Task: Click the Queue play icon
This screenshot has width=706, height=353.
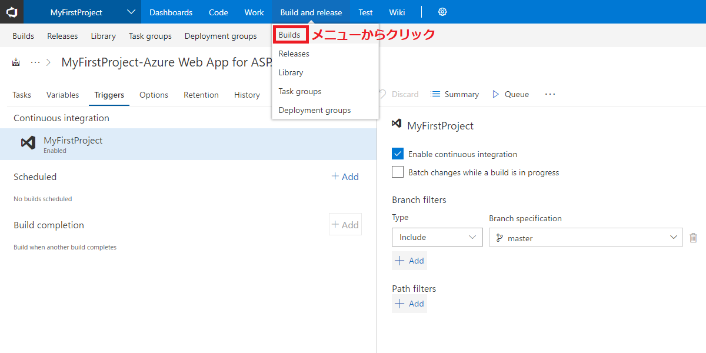Action: pyautogui.click(x=495, y=94)
